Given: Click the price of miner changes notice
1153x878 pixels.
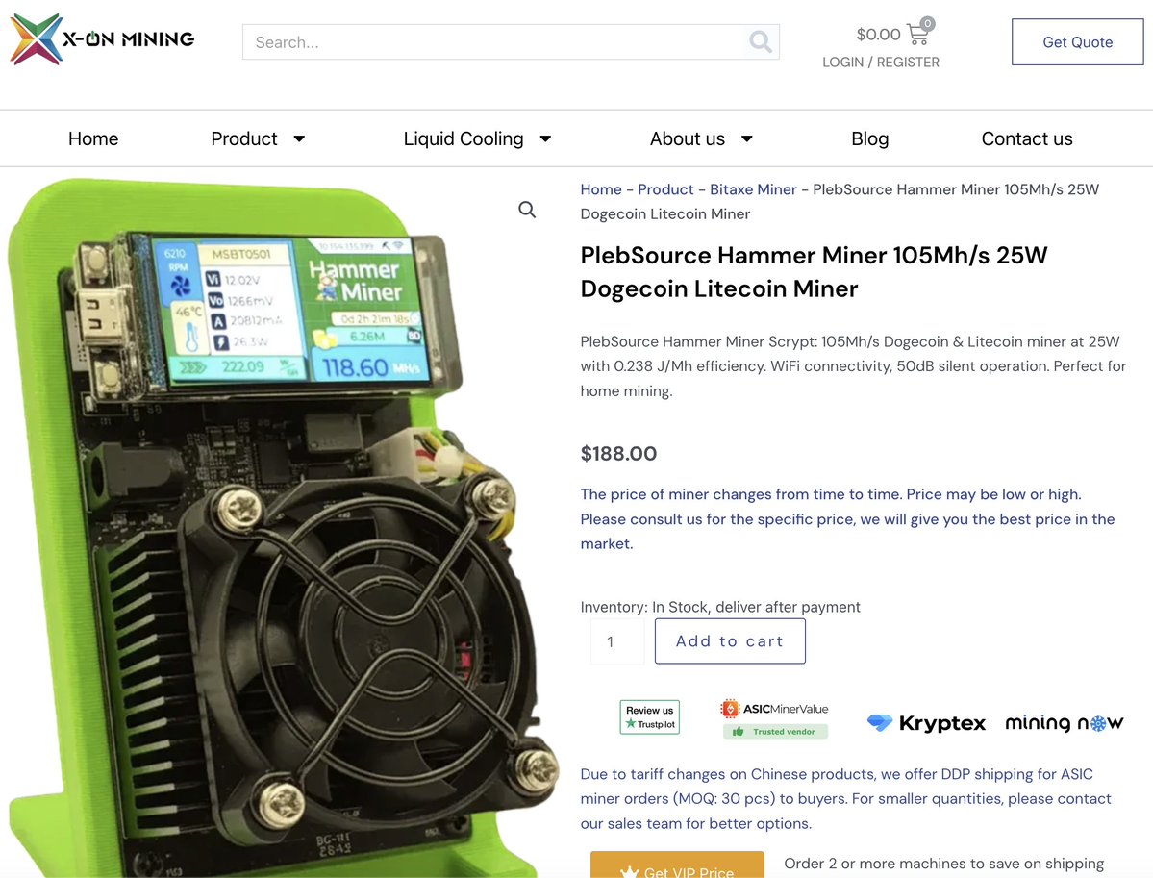Looking at the screenshot, I should [847, 519].
